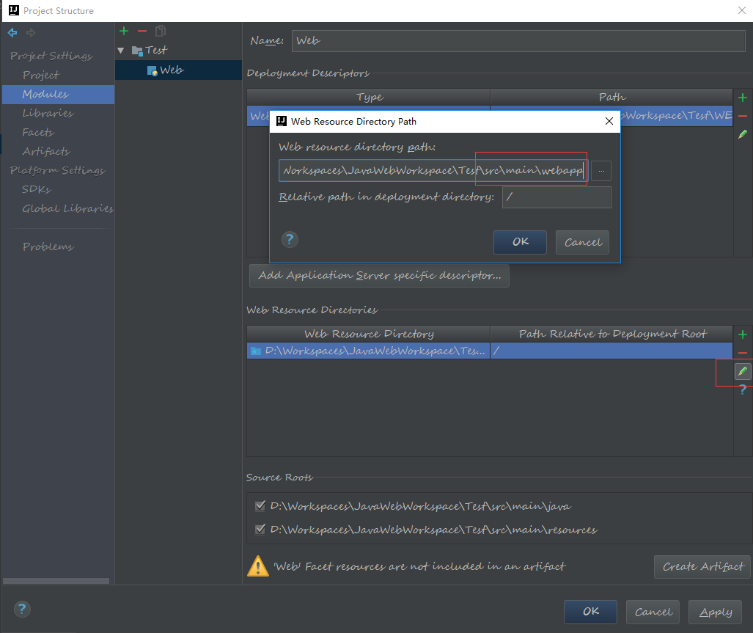
Task: Click Add Application Server specific descriptor button
Action: [x=379, y=276]
